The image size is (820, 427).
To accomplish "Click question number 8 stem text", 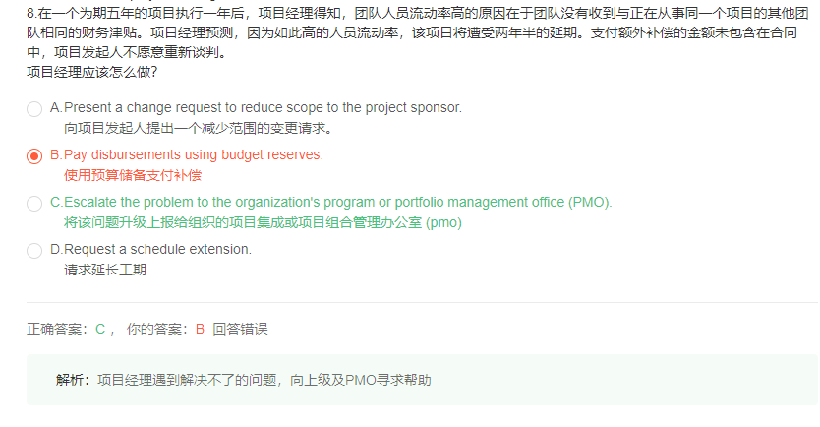I will [417, 32].
